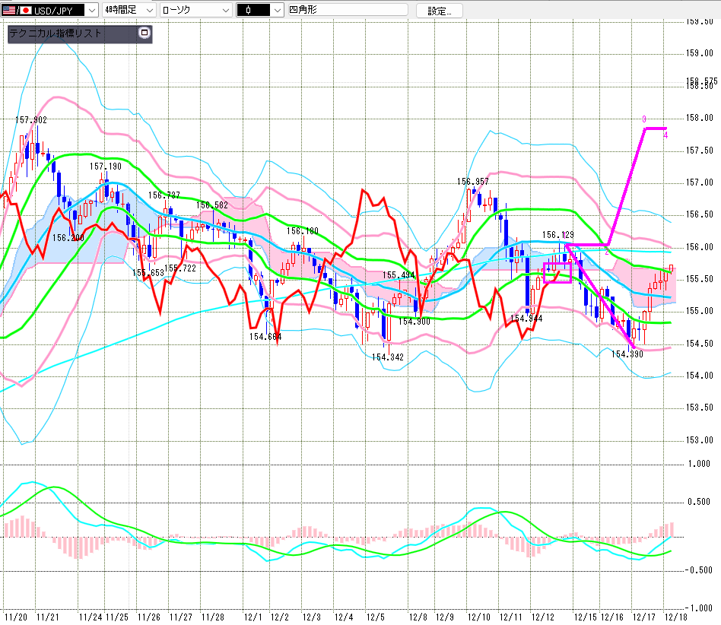Click the 154.342 low price label

pos(387,357)
